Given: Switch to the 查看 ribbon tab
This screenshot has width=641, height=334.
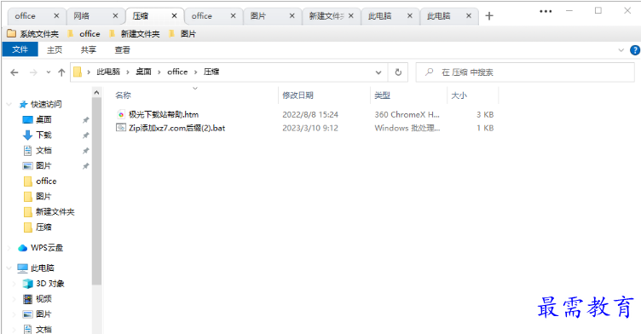Looking at the screenshot, I should point(122,50).
